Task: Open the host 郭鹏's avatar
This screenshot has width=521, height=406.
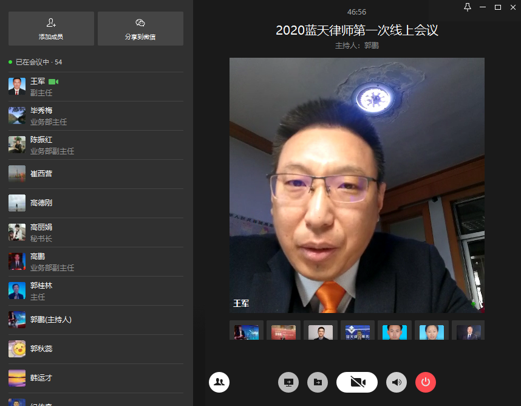Action: (x=17, y=320)
